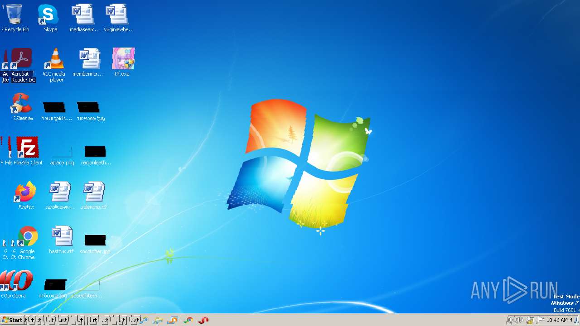Image resolution: width=580 pixels, height=326 pixels.
Task: Click the red taskbar icon beside Chrome
Action: click(203, 320)
